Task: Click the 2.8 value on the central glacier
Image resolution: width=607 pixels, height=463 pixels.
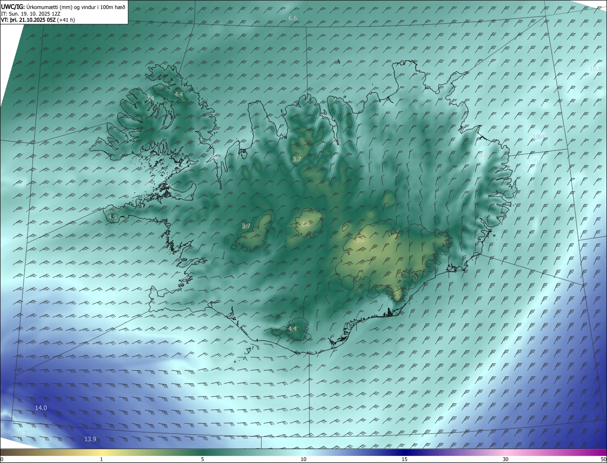Action: tap(305, 224)
